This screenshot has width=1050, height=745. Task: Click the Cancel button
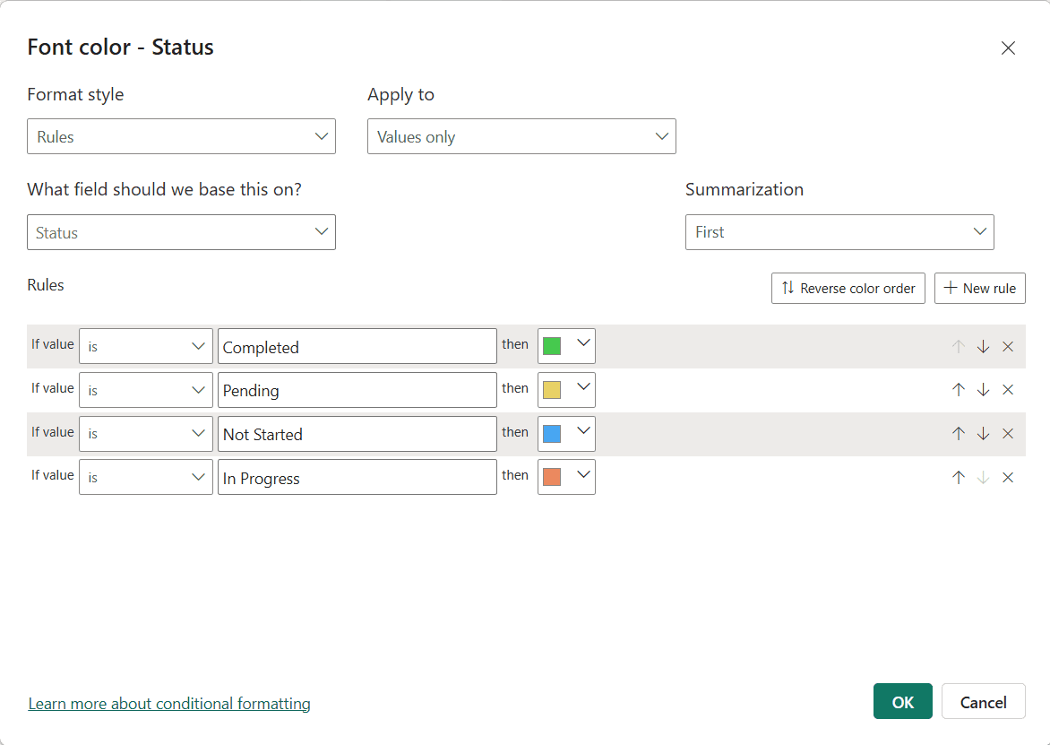983,701
